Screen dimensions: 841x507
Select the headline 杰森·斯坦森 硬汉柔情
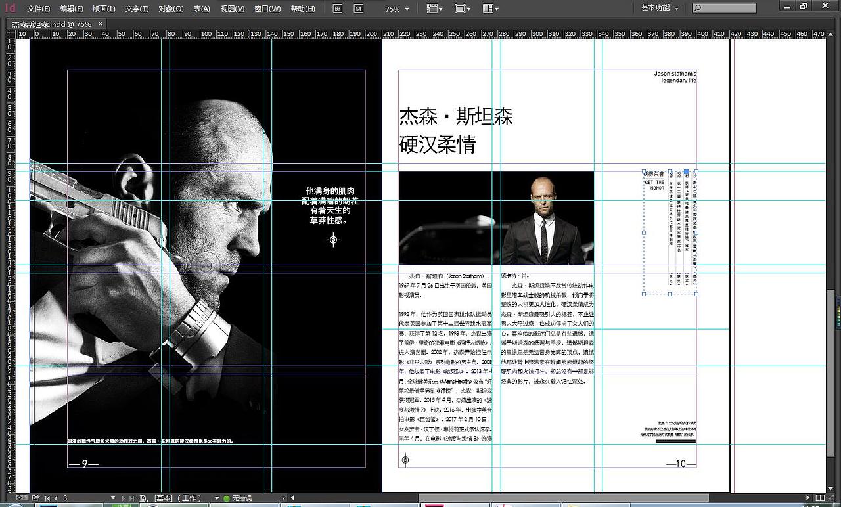pos(456,131)
